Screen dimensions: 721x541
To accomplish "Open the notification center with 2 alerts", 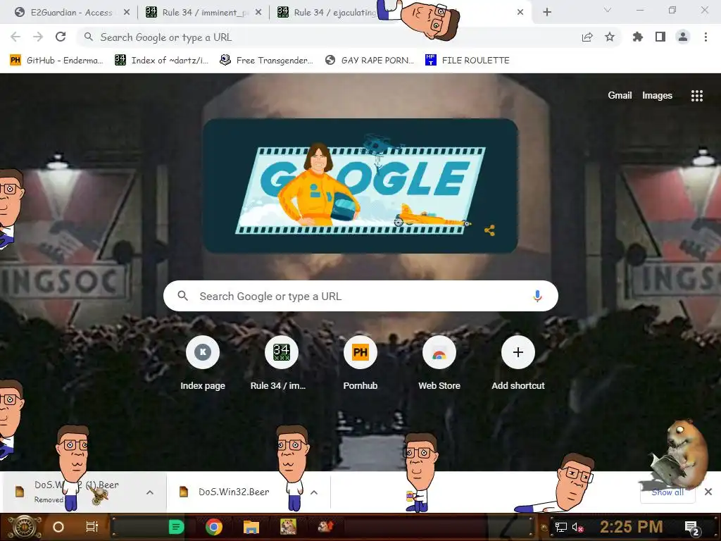I will 692,528.
